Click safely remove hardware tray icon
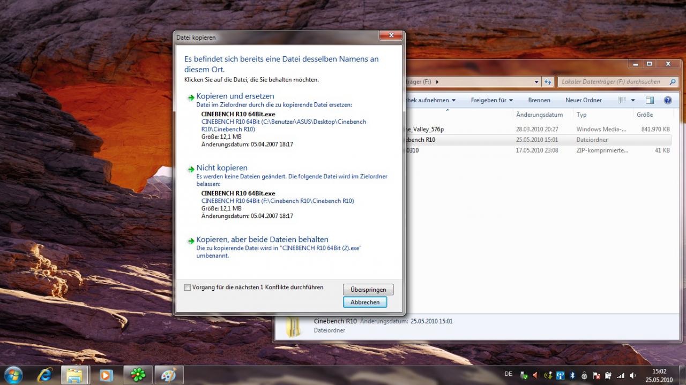The height and width of the screenshot is (385, 686). 524,375
